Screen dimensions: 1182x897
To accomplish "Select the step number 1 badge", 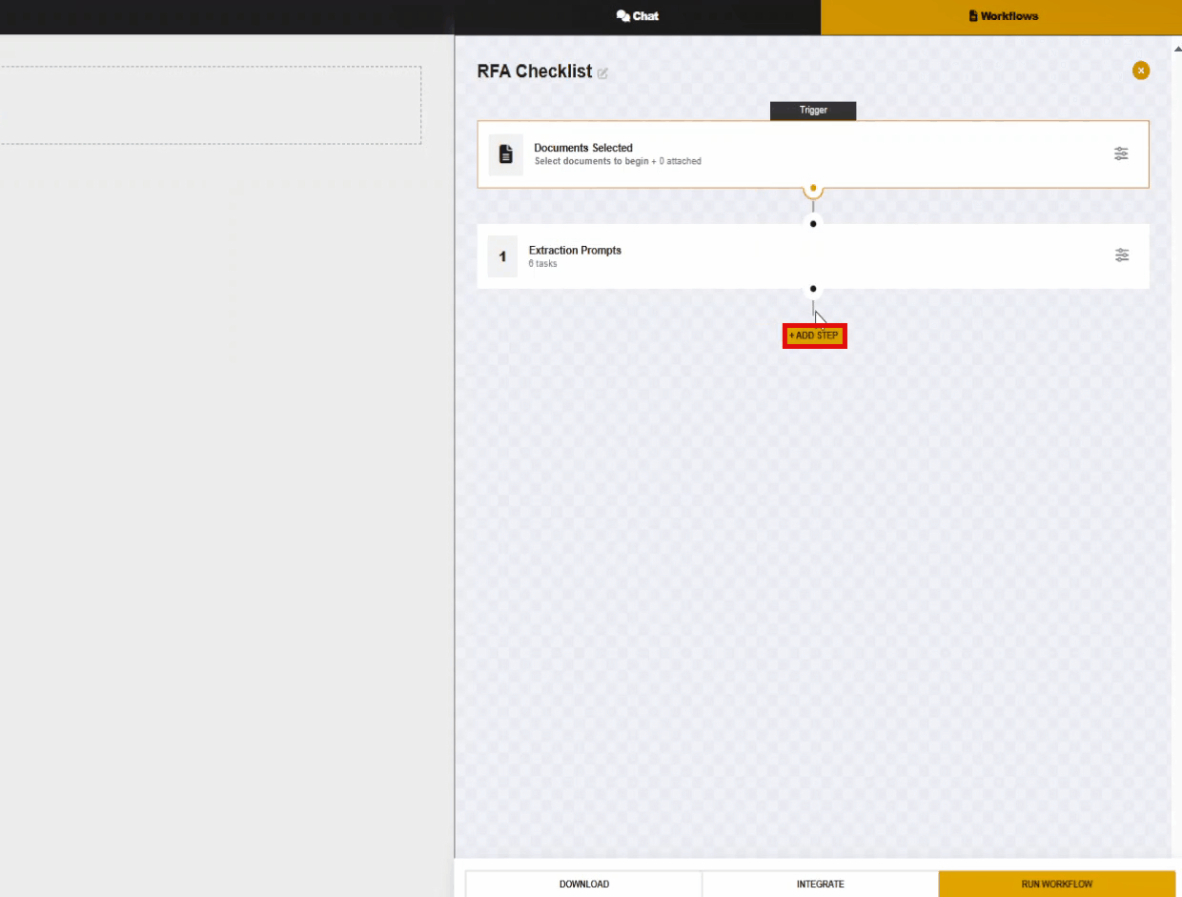I will (x=502, y=256).
